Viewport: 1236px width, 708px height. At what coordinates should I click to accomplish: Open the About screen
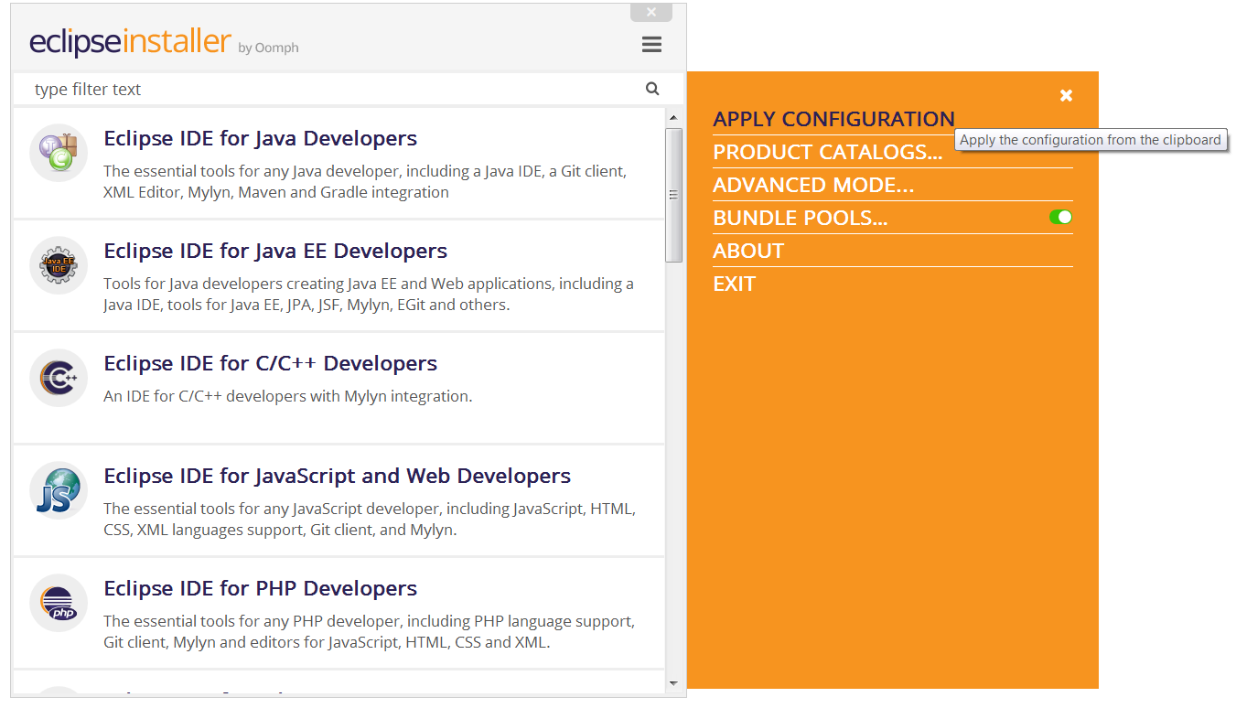point(748,251)
